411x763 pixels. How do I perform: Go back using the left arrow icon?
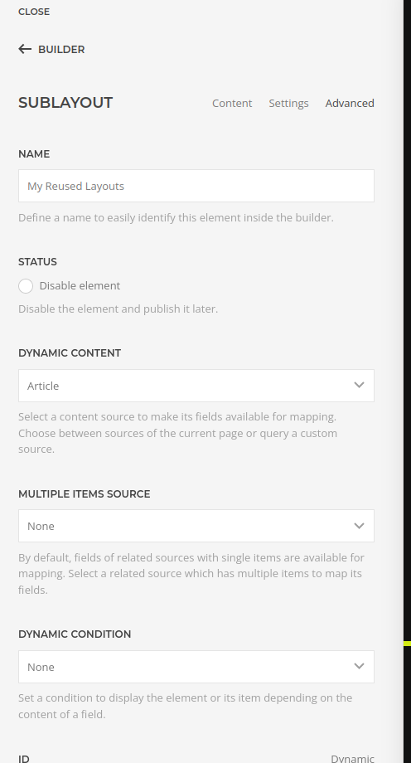25,49
